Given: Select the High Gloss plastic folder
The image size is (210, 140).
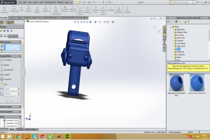Looking at the screenshot, I should click(181, 29).
